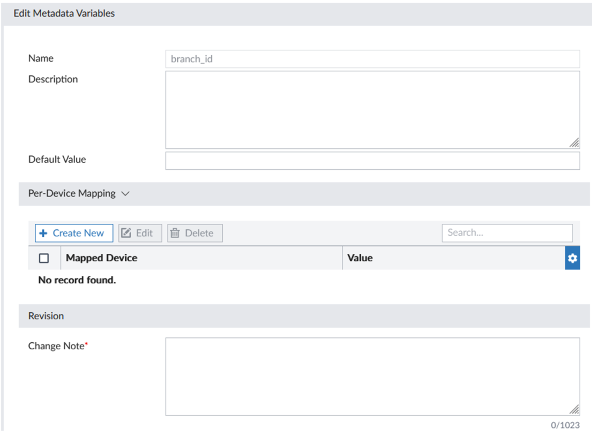
Task: Click the Edit button next to Create New
Action: click(139, 232)
